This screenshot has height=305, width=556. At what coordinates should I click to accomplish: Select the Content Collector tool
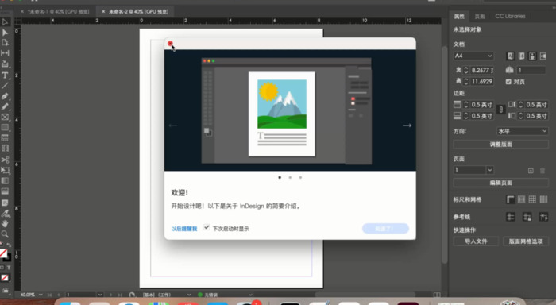point(5,64)
